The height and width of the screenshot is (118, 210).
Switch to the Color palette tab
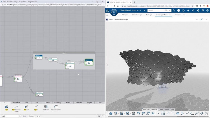point(99,103)
